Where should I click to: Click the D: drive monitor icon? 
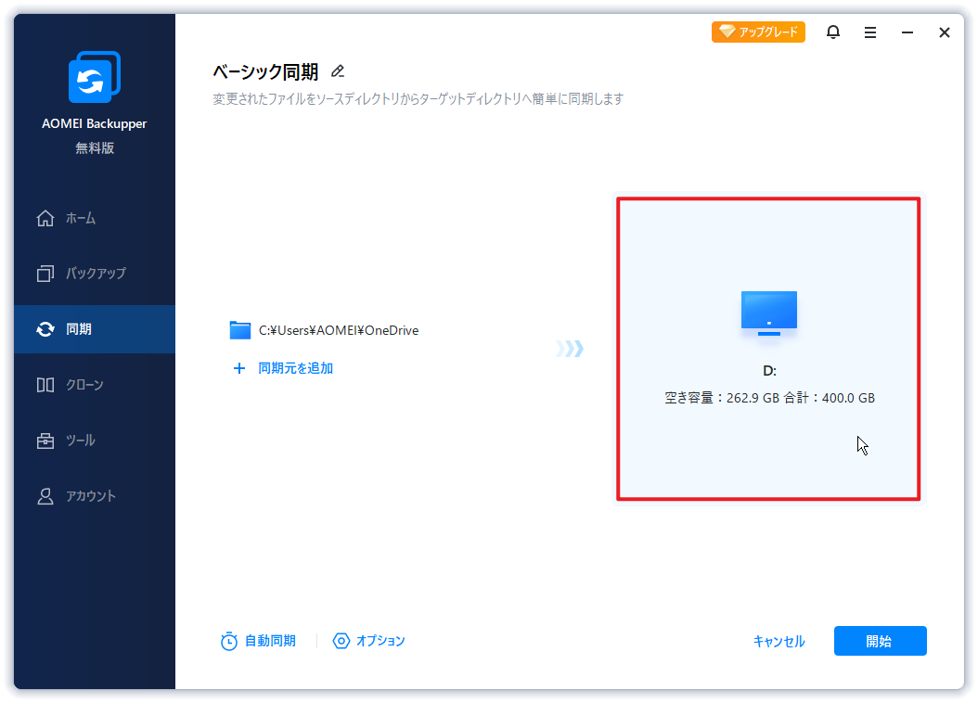click(769, 313)
